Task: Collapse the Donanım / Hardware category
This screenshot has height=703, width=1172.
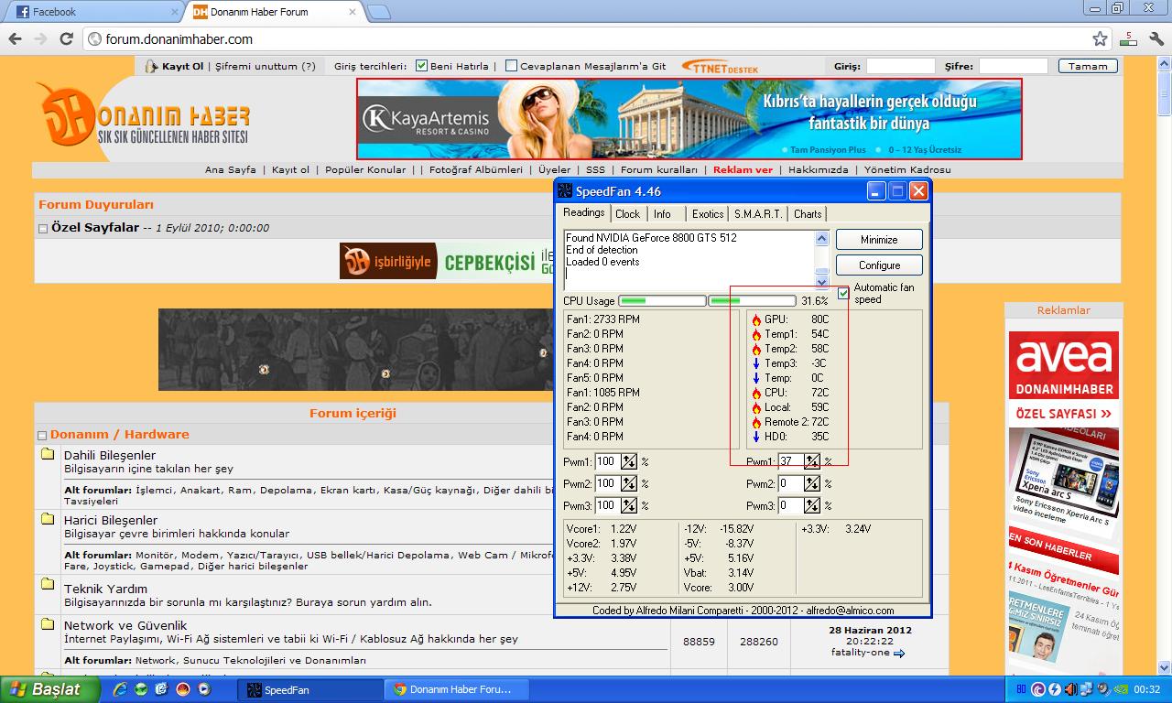Action: tap(42, 436)
